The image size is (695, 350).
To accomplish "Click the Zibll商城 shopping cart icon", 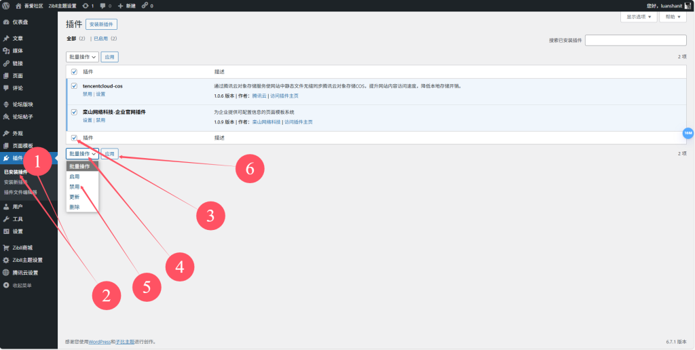I will point(6,248).
